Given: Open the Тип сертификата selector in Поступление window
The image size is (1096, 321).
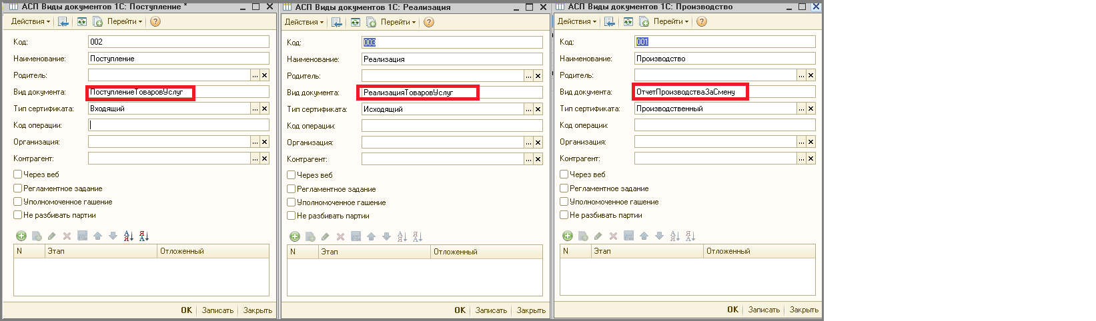Looking at the screenshot, I should click(x=255, y=109).
